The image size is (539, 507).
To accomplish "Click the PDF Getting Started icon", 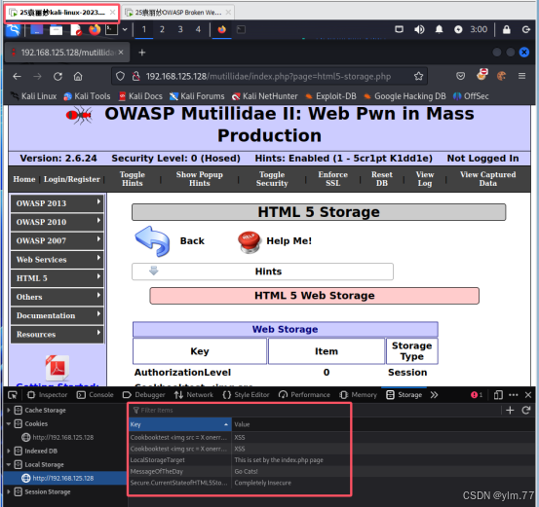I will (58, 368).
